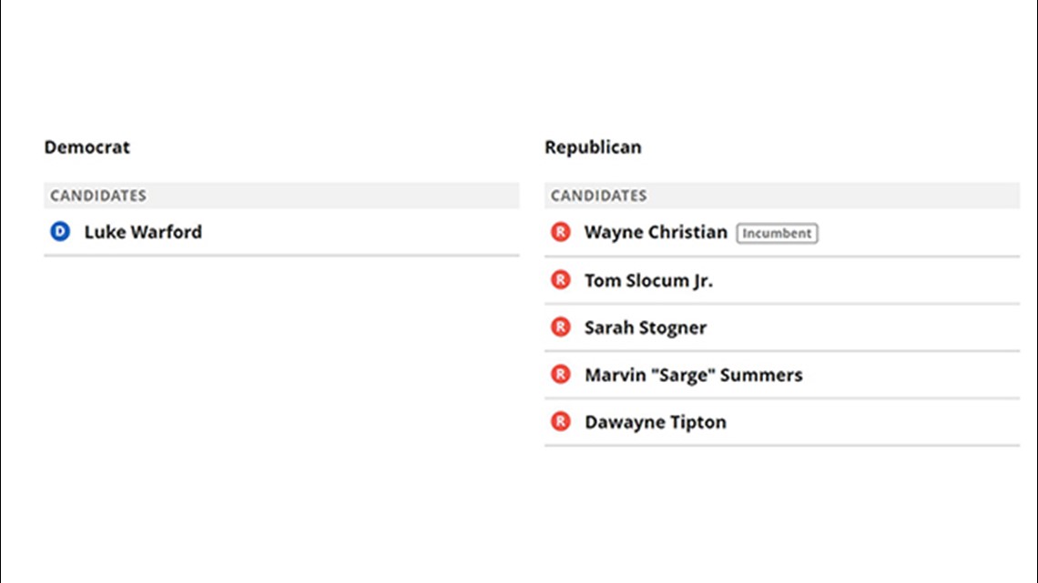The height and width of the screenshot is (583, 1038).
Task: Open Marvin "Sarge" Summers candidate entry
Action: (693, 375)
